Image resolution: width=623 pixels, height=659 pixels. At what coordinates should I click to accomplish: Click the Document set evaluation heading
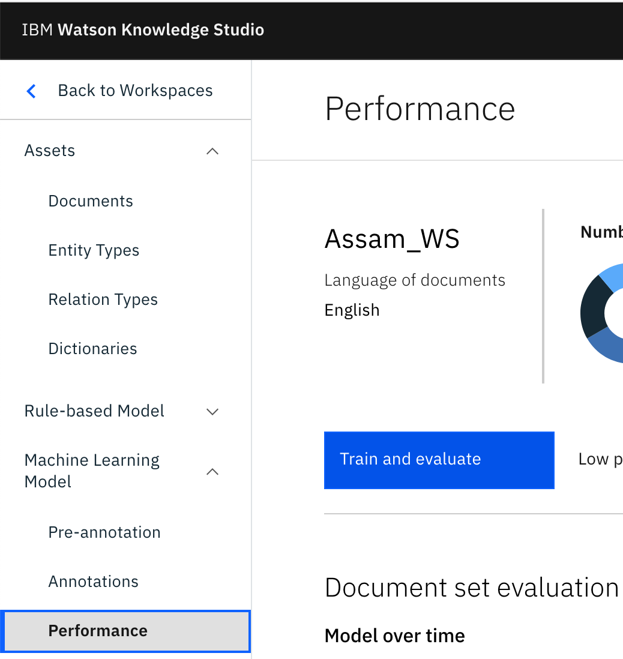pos(471,587)
